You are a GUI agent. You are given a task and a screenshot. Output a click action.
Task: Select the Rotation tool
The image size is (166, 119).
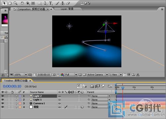click(22, 3)
